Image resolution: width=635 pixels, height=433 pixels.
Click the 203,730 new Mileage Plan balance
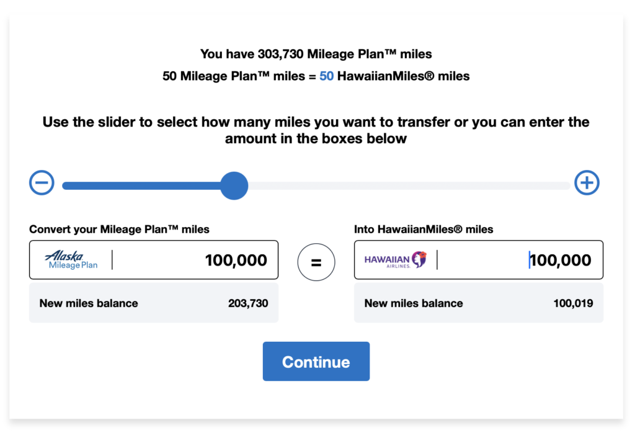(248, 303)
